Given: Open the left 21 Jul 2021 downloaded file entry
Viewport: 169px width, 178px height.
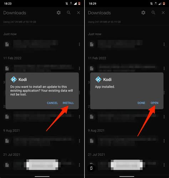Looking at the screenshot, I should (x=42, y=165).
